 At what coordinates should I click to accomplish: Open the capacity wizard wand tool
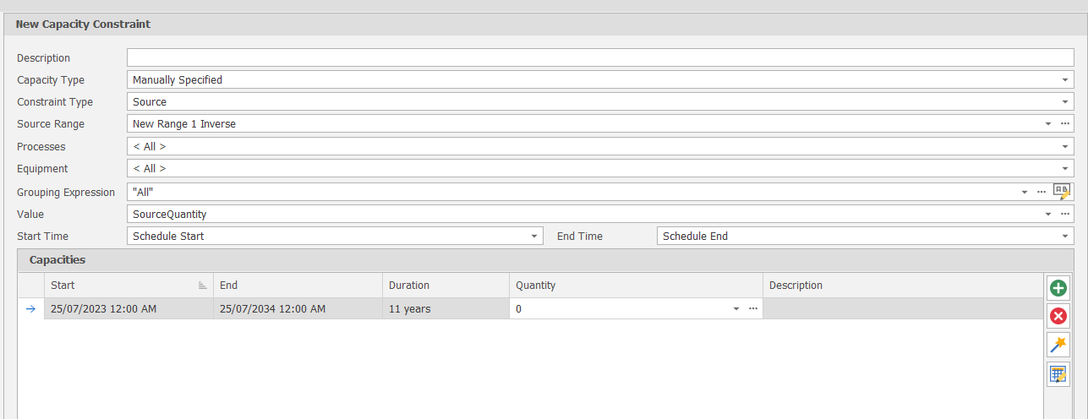[x=1058, y=345]
